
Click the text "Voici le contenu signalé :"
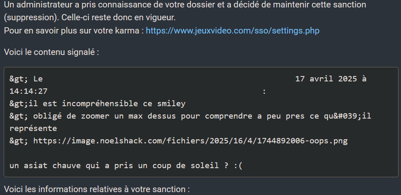click(x=51, y=52)
